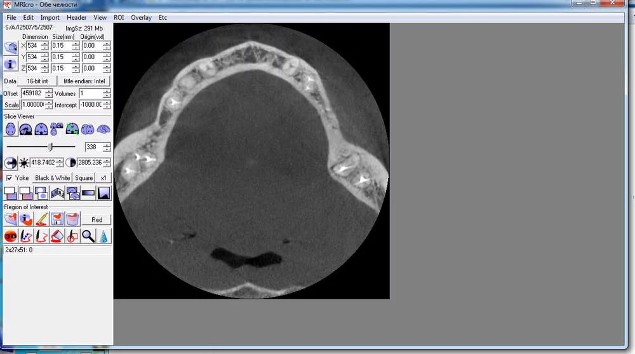Click the Scale value field
The image size is (635, 354).
coord(33,105)
